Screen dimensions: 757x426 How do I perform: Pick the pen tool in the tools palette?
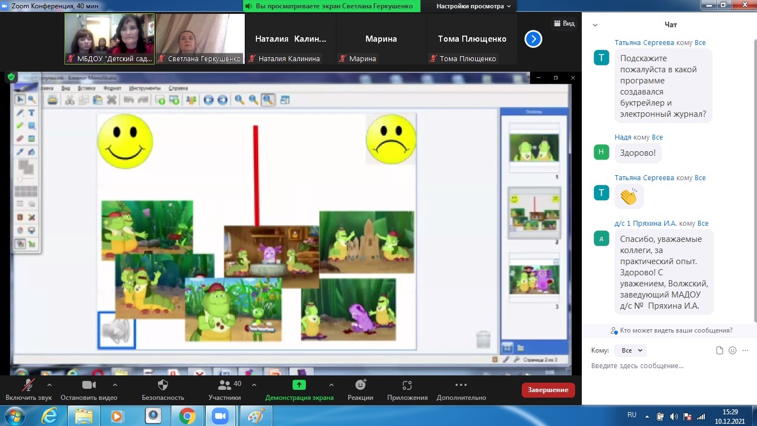pos(20,113)
